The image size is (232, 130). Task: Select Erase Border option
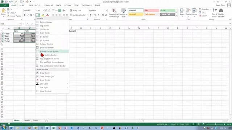point(52,80)
